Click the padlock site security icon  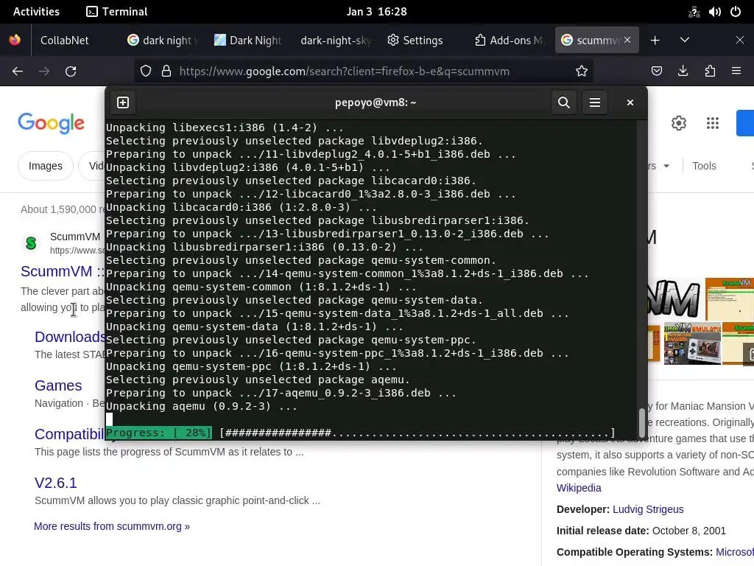(166, 71)
